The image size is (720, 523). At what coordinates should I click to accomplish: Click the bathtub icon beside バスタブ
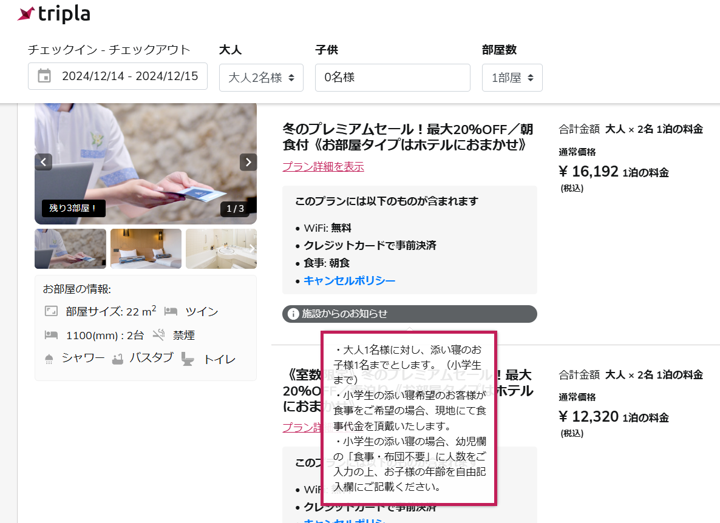(118, 359)
